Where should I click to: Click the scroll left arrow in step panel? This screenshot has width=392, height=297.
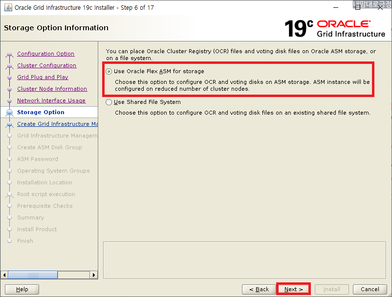click(x=4, y=275)
